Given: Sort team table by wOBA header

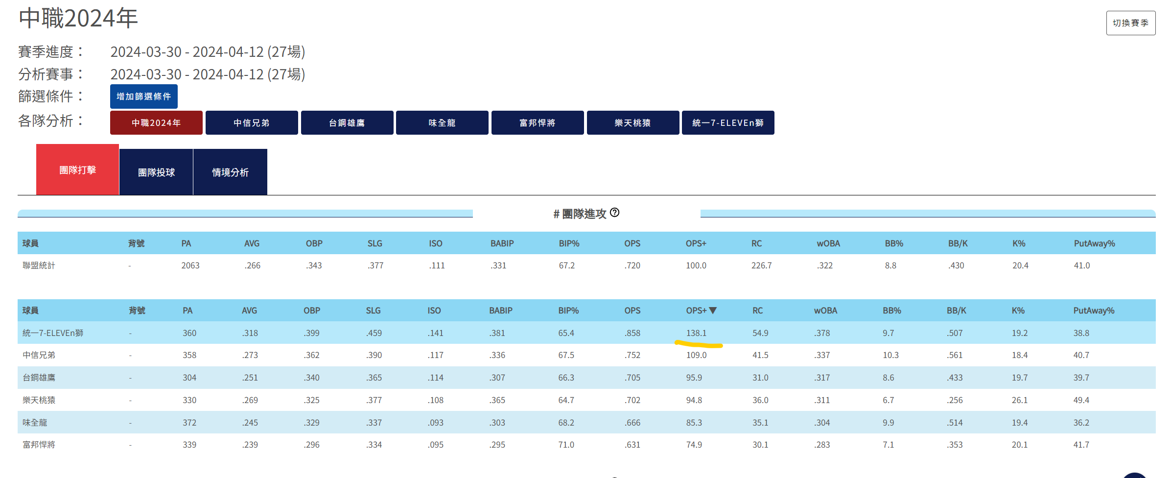Looking at the screenshot, I should click(x=825, y=311).
